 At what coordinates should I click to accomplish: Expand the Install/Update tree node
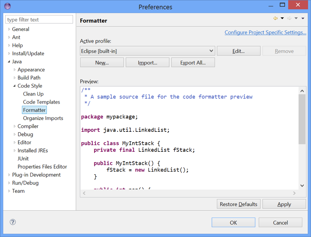click(9, 54)
